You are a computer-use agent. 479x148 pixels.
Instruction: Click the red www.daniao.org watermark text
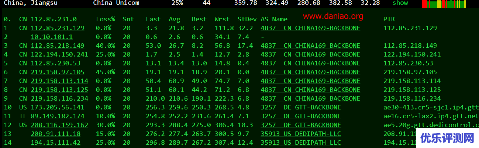point(333,17)
